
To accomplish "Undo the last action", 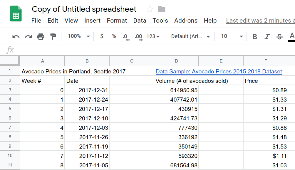I will pyautogui.click(x=16, y=36).
